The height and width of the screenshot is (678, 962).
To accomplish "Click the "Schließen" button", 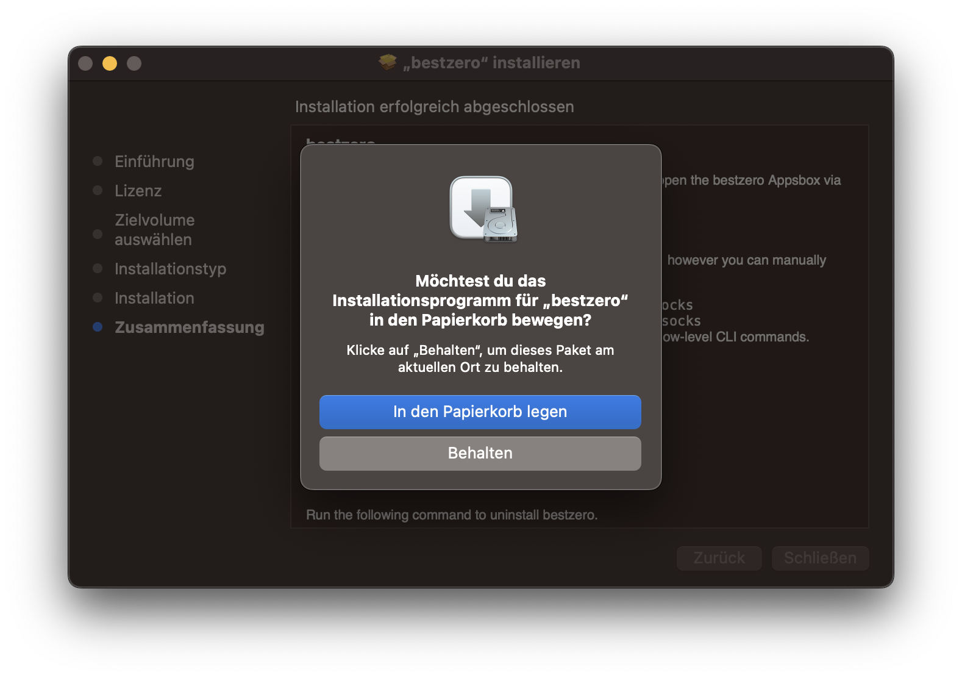I will tap(820, 558).
